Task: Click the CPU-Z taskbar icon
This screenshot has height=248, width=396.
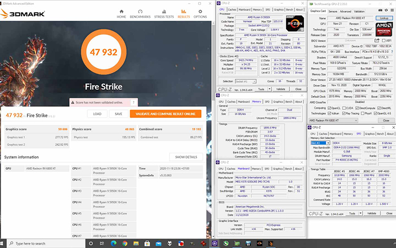Action: point(214,243)
